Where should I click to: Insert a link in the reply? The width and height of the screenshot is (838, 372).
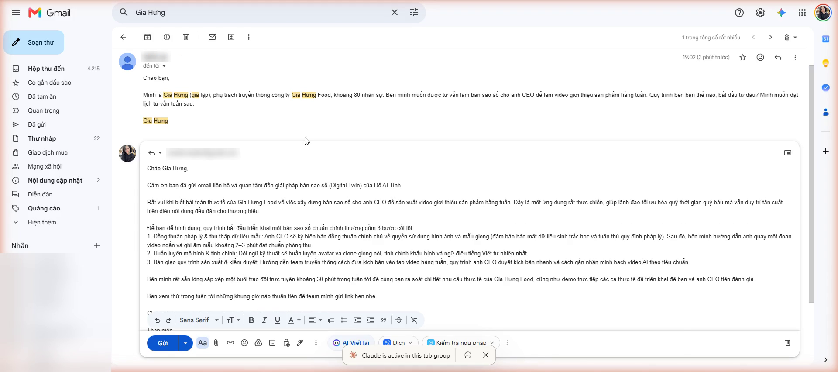pos(230,343)
